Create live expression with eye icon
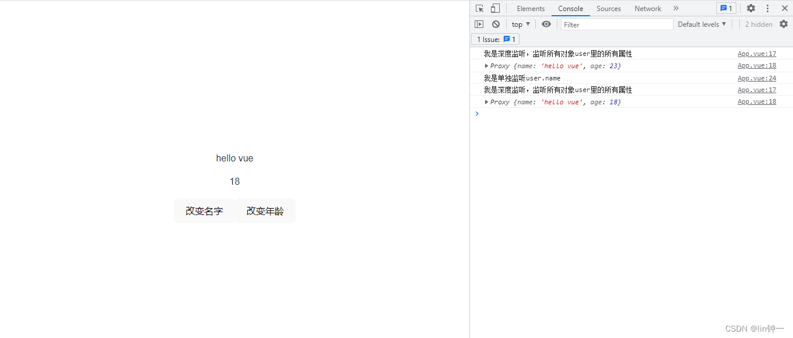Screen dimensions: 793x338 tap(546, 24)
